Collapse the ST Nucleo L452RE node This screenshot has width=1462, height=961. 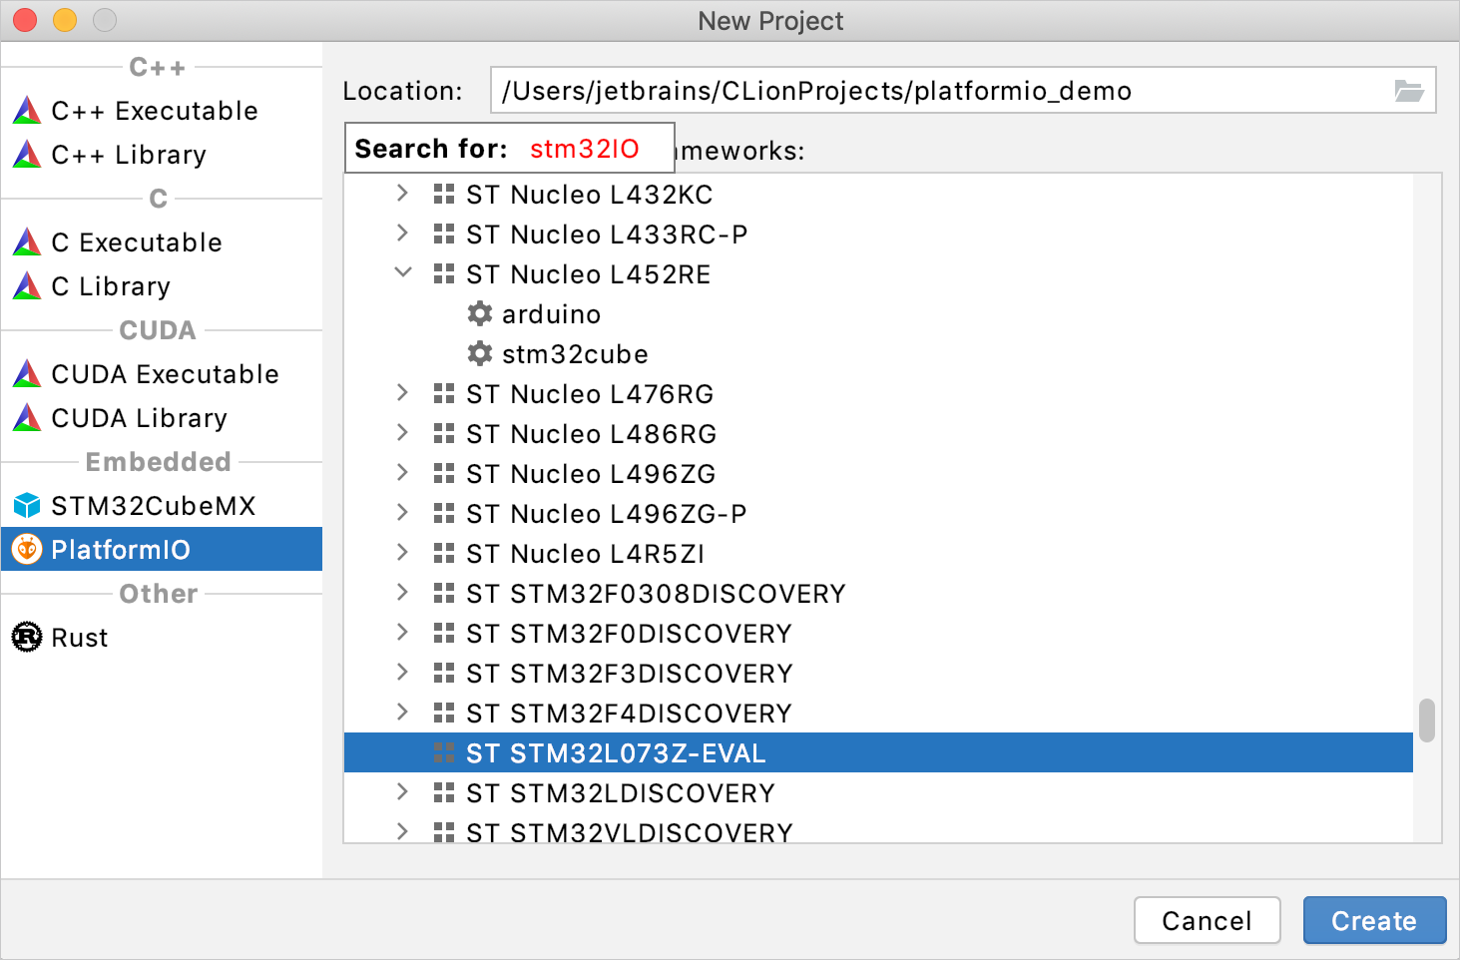coord(403,271)
